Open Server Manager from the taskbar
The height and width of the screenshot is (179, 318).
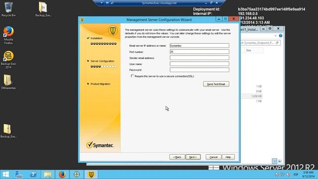pyautogui.click(x=19, y=175)
